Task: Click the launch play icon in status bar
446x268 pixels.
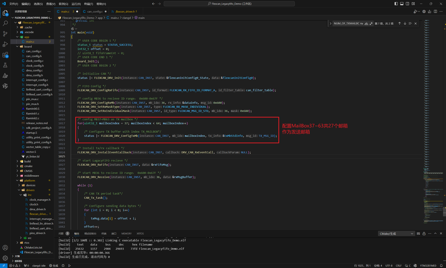Action: 69,266
